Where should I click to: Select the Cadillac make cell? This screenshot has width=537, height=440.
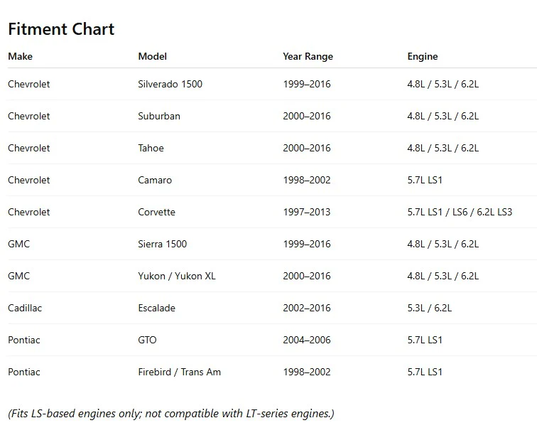[x=25, y=308]
